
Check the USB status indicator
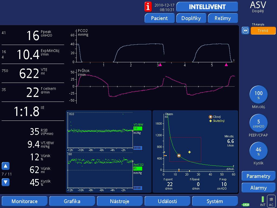point(245,205)
